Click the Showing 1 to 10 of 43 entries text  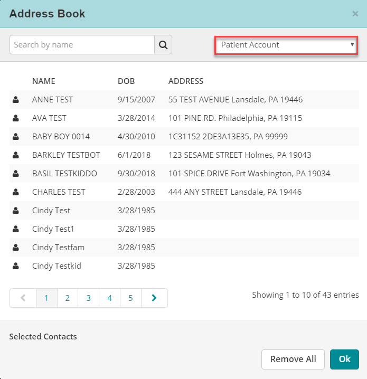[x=305, y=295]
